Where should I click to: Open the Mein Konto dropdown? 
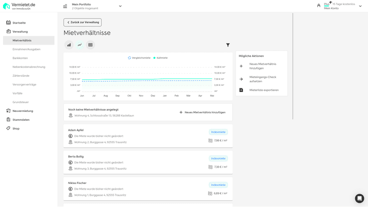361,6
